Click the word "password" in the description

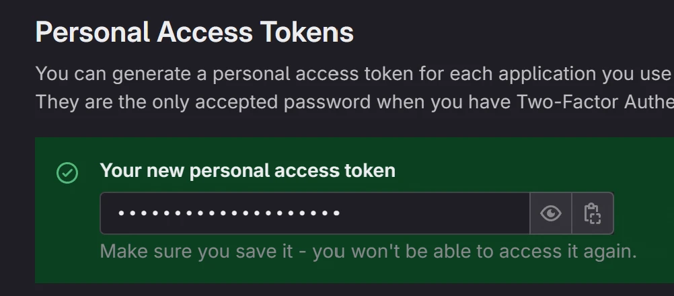(x=315, y=102)
